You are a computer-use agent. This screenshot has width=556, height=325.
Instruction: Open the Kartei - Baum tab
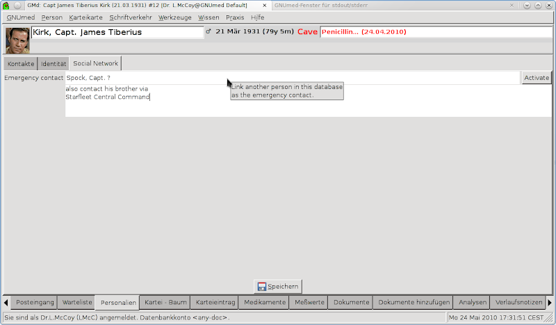click(x=165, y=302)
